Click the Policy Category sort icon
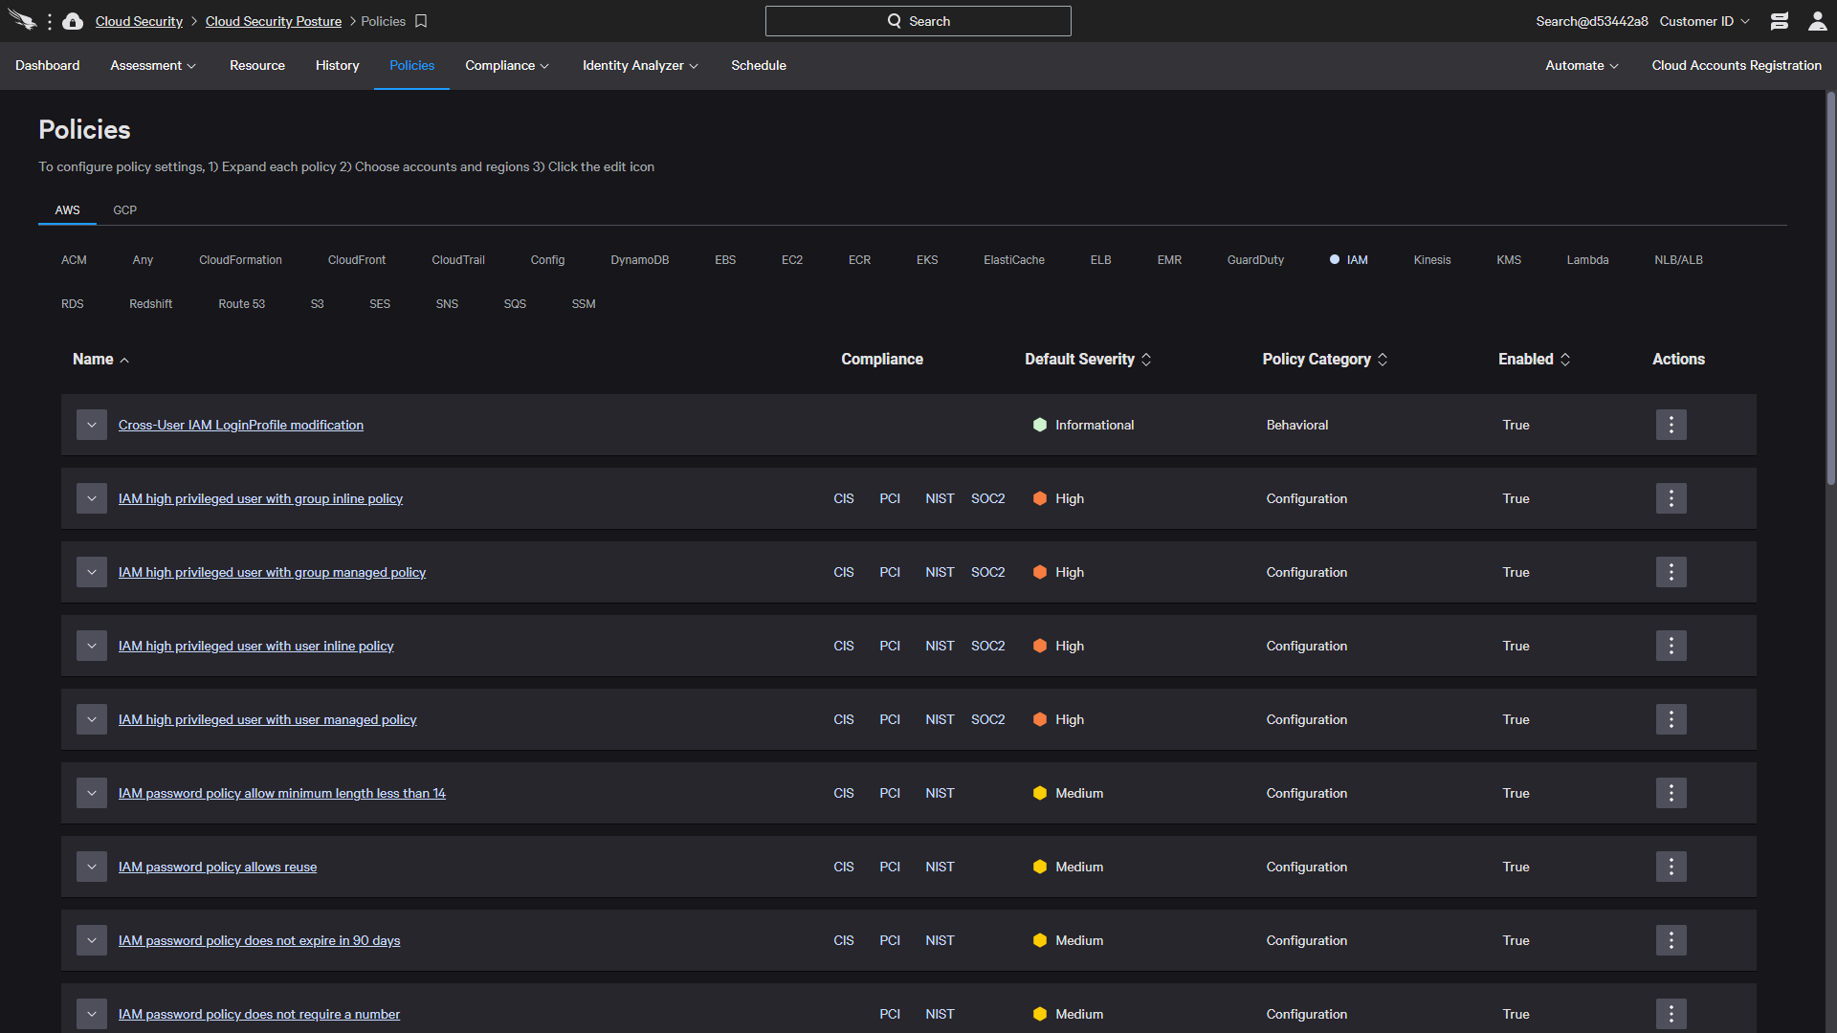Screen dimensions: 1837x1033 (x=1383, y=360)
